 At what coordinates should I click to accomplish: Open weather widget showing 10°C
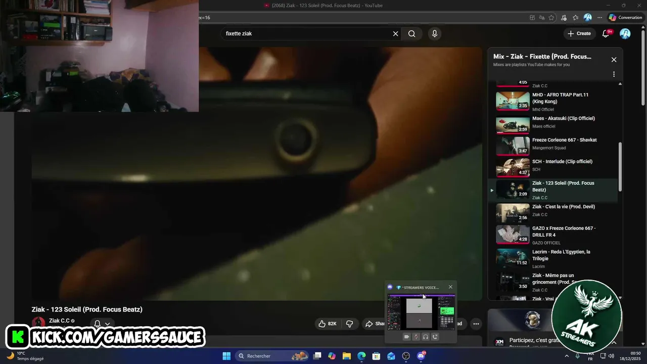pos(26,356)
